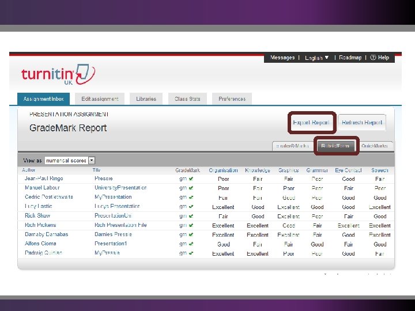Click the Export Report button
This screenshot has width=415, height=311.
[311, 123]
